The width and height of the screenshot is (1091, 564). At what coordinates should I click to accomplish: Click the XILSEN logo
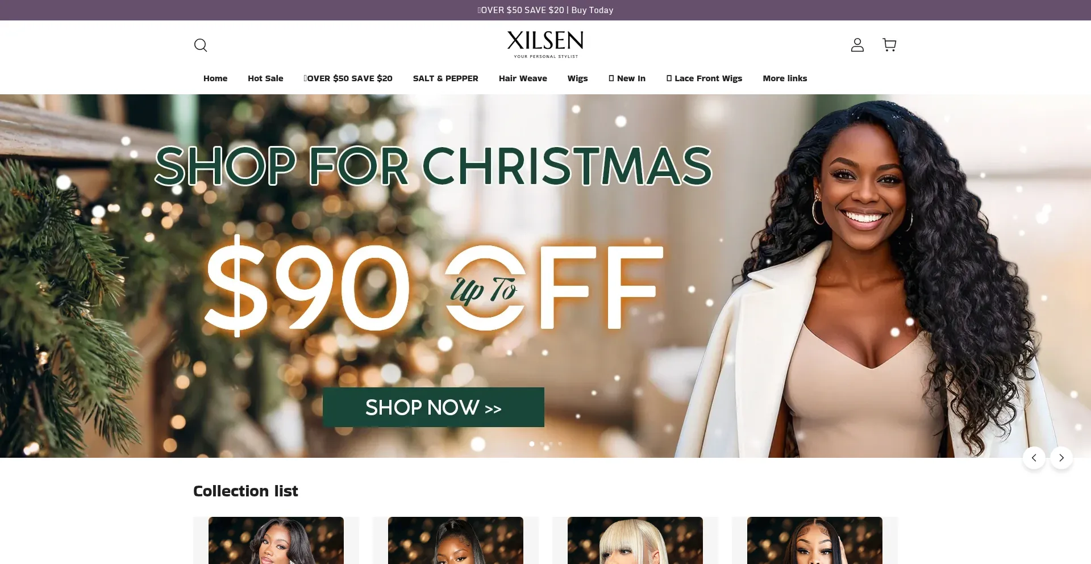pos(545,44)
